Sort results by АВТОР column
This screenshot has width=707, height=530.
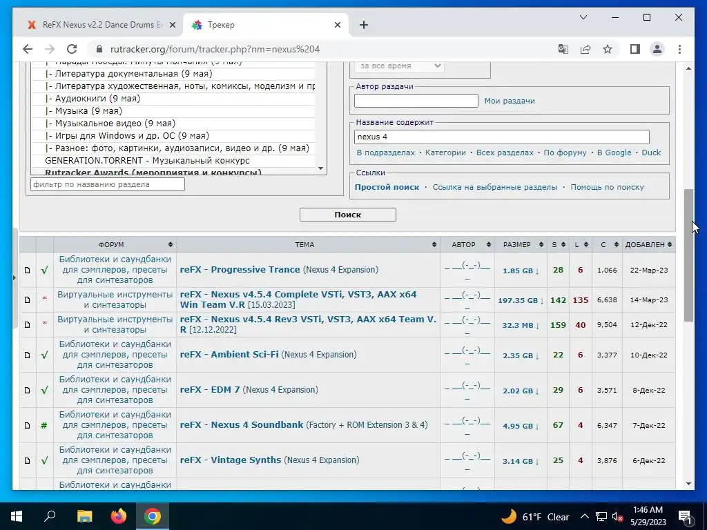click(x=467, y=244)
